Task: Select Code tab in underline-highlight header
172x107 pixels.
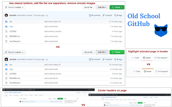Action: pos(135,58)
